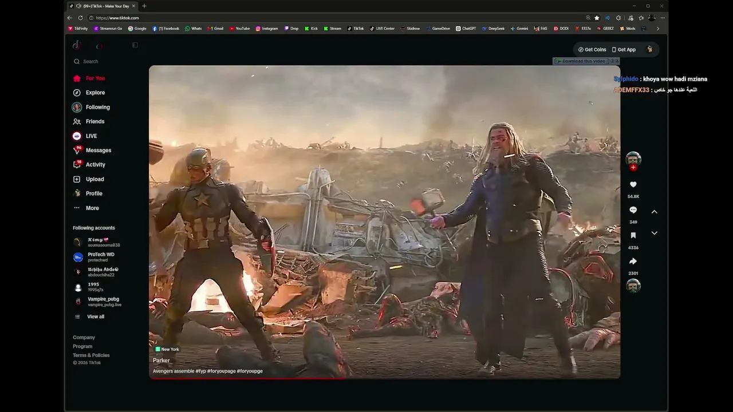This screenshot has width=733, height=412.
Task: Close the Download this video bar
Action: coord(617,61)
